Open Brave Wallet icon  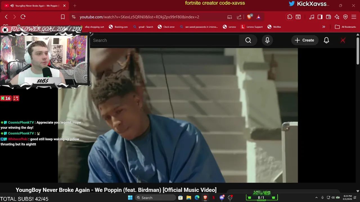pos(328,17)
